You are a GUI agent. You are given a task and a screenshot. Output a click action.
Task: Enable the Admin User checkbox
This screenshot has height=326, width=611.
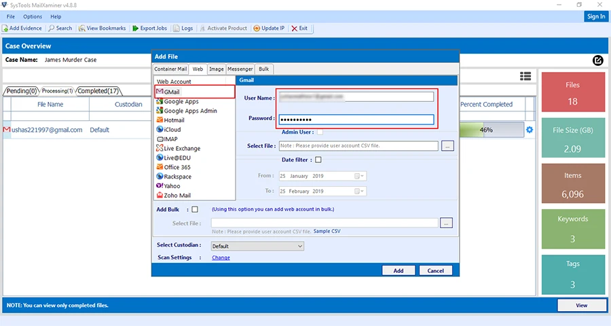tap(320, 132)
